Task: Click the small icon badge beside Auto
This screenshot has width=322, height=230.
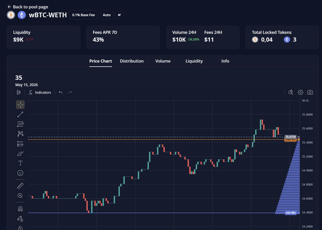Action: point(119,15)
